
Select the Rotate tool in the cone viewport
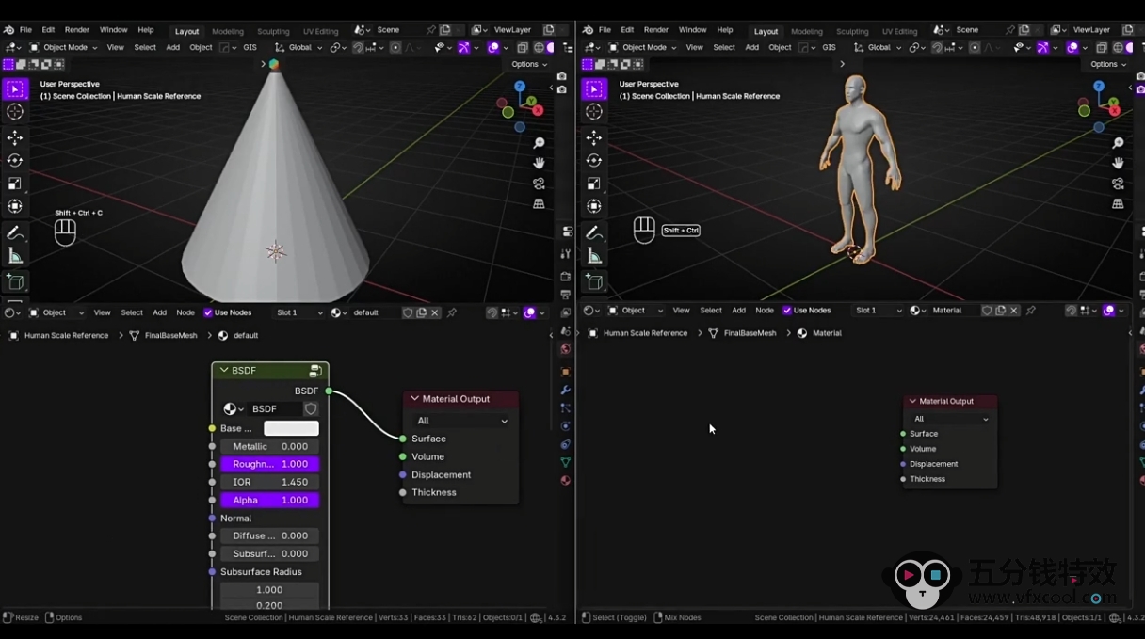[15, 160]
